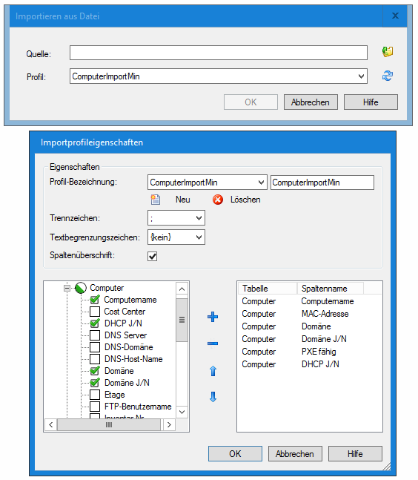Select the MAC-Adresse row in the column list
This screenshot has height=480, width=418.
pos(310,314)
